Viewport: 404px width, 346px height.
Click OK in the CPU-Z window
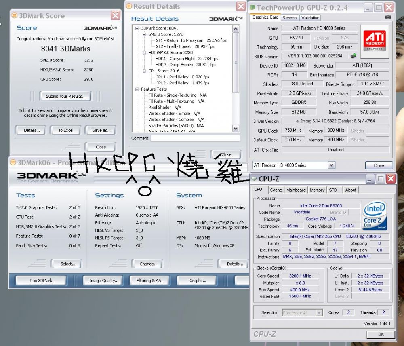[x=381, y=334]
